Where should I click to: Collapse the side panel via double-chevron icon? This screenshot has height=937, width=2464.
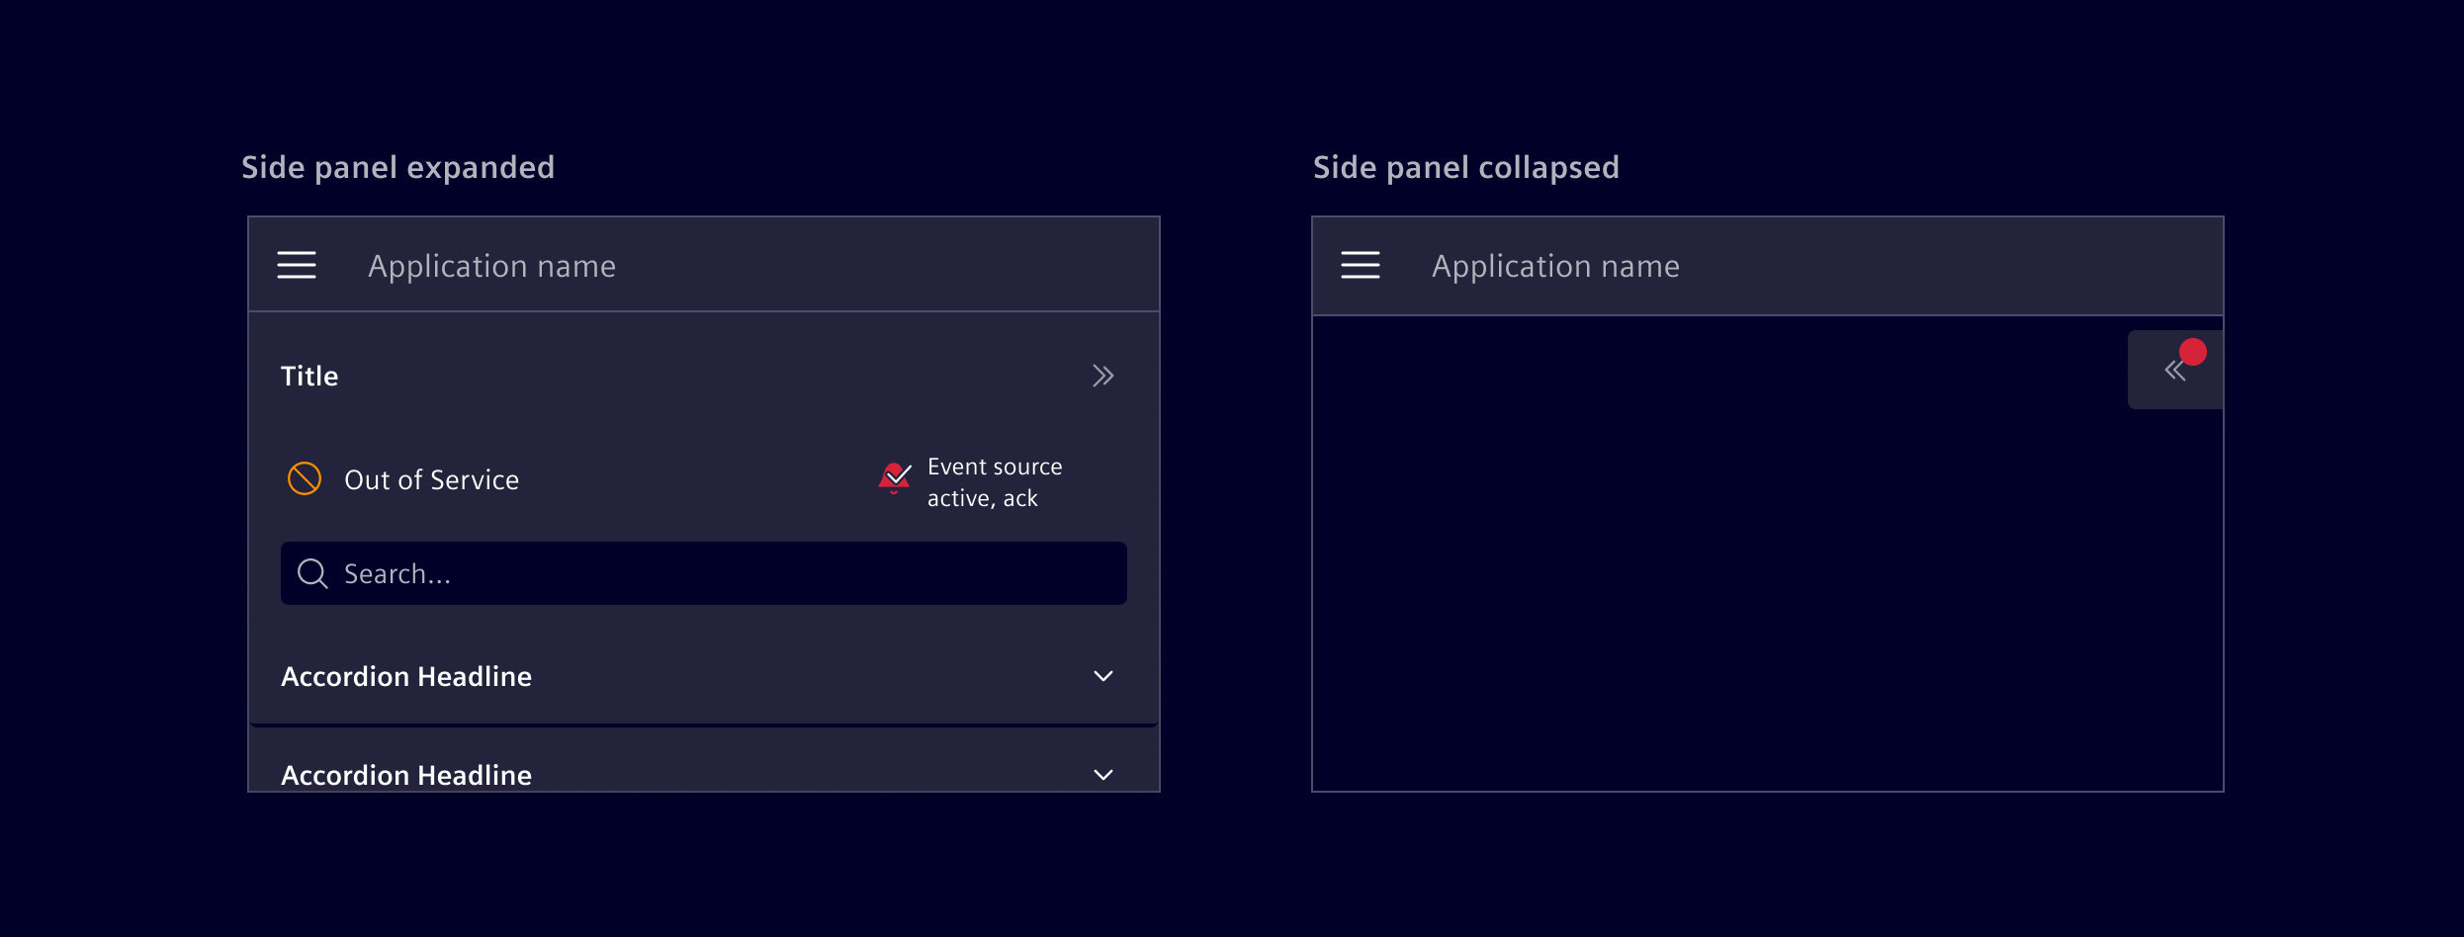pyautogui.click(x=1103, y=376)
